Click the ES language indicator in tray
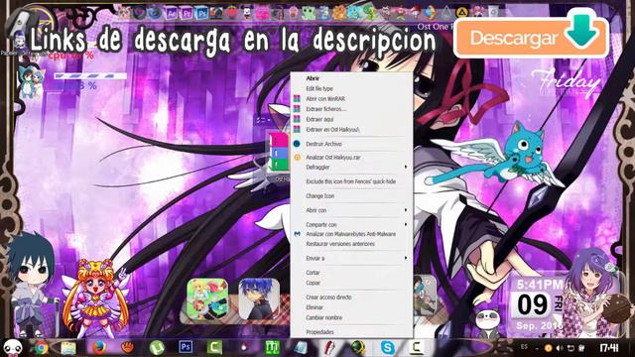Screen dimensions: 635x357 (x=524, y=347)
